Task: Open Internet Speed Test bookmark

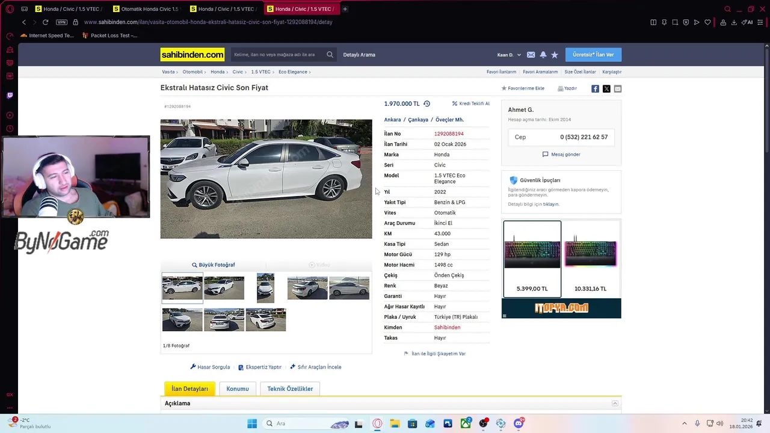Action: tap(47, 35)
